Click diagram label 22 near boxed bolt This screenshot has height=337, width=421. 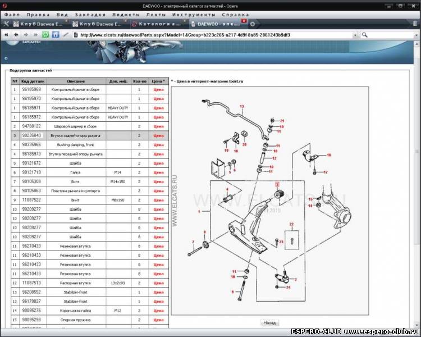pyautogui.click(x=291, y=224)
